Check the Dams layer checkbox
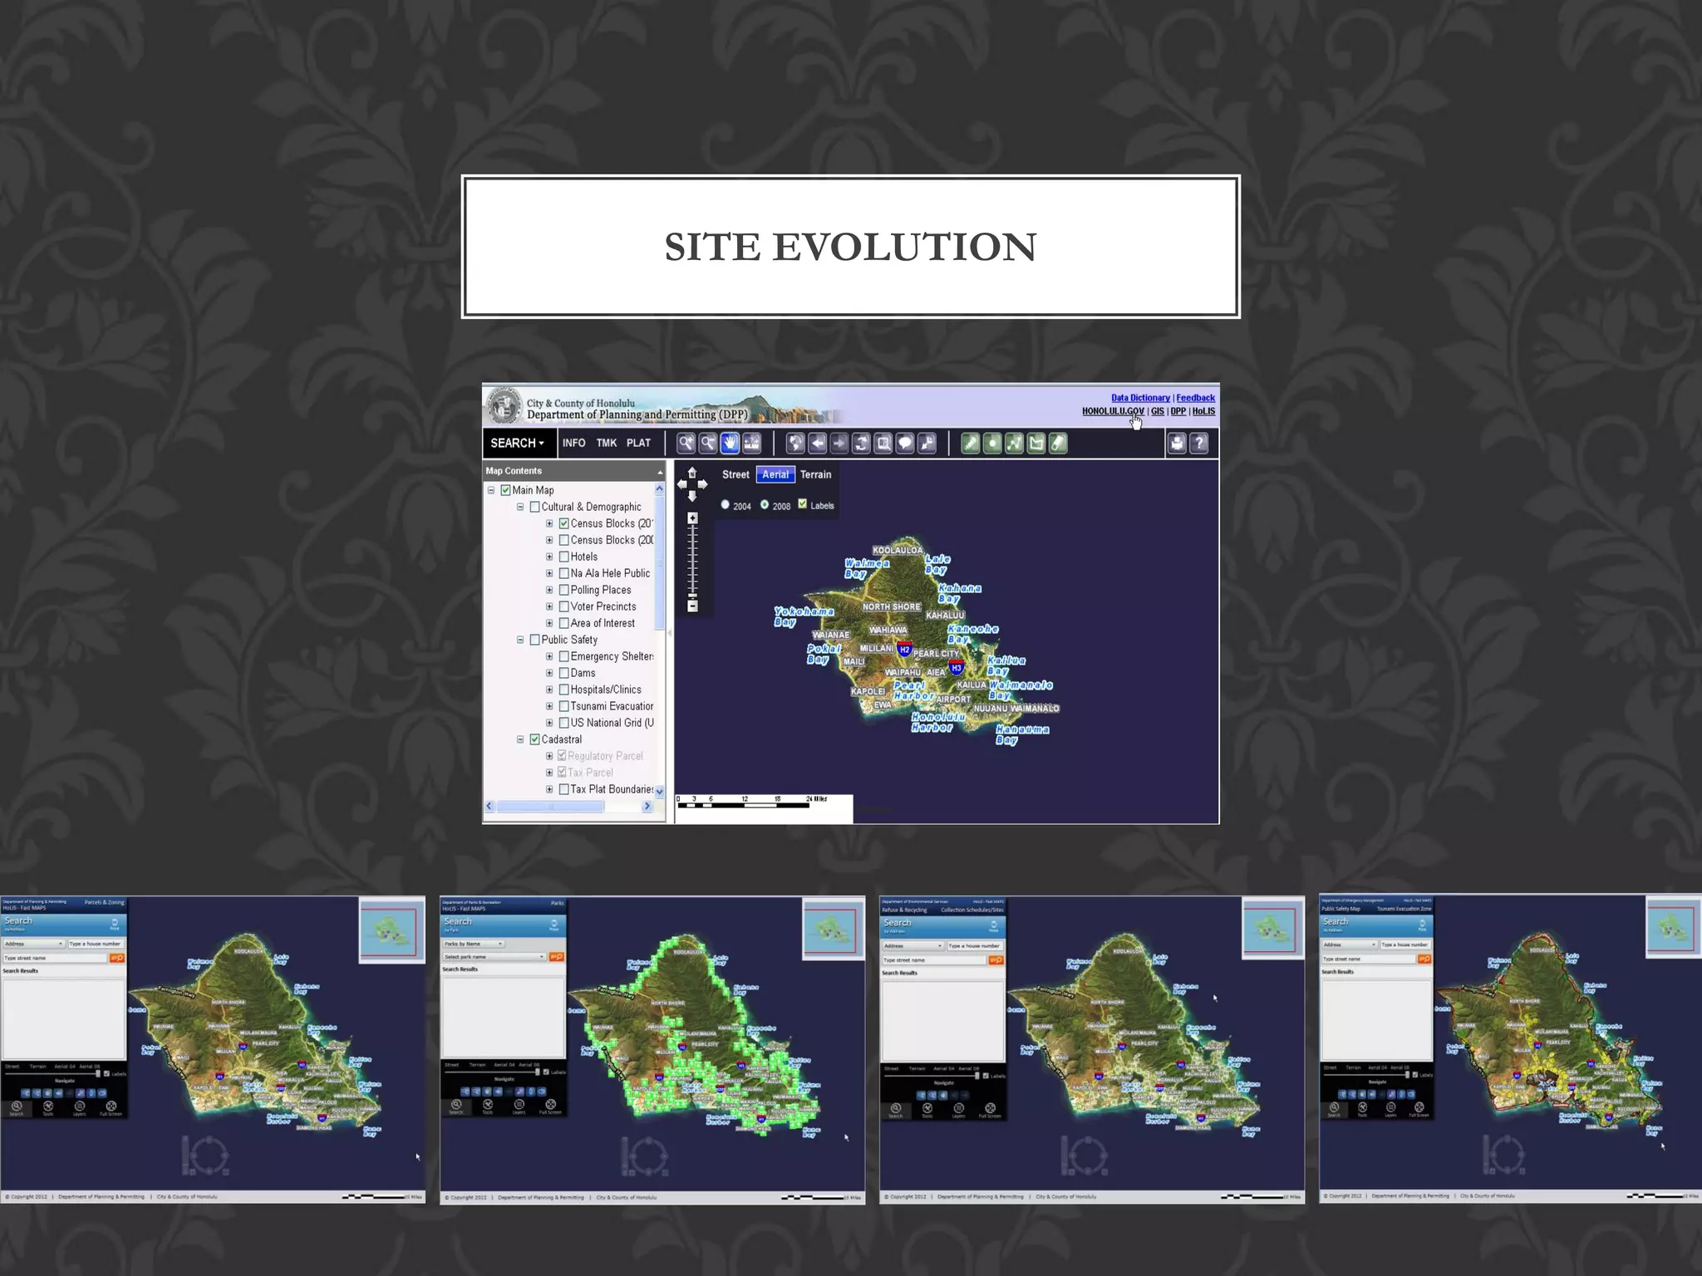 [563, 673]
